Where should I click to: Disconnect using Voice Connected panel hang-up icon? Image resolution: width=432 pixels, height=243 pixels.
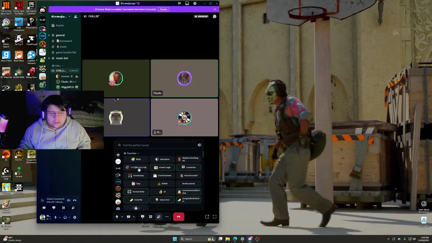point(75,200)
